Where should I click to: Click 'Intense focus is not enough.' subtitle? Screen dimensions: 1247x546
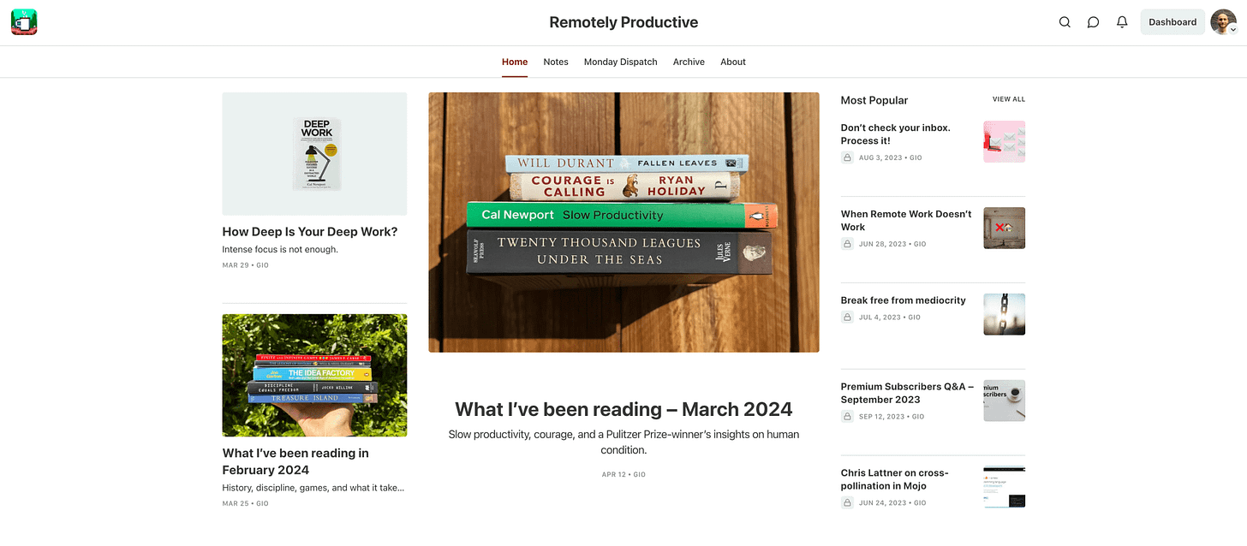coord(280,249)
